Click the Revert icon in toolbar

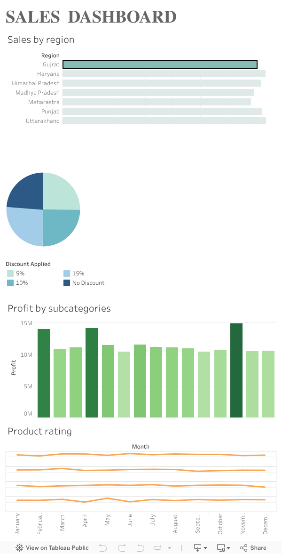pyautogui.click(x=140, y=548)
